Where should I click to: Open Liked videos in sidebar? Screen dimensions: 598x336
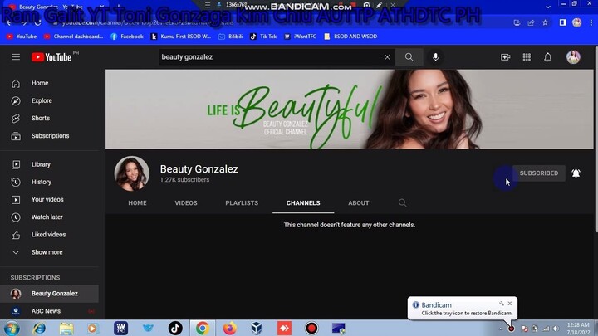50,234
